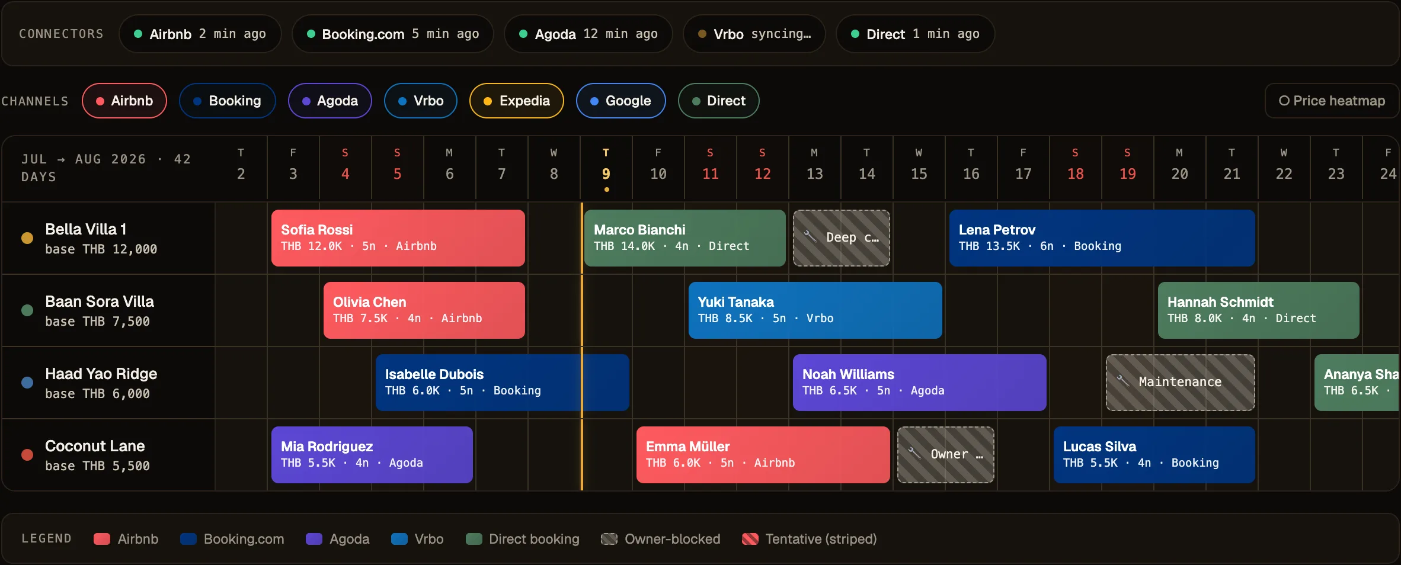This screenshot has width=1401, height=565.
Task: Open Olivia Chen's Airbnb booking
Action: (x=424, y=310)
